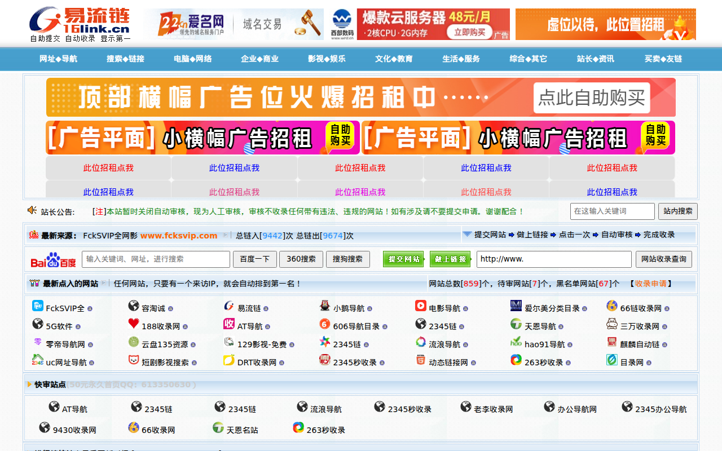Click the speaker icon beside 站长公告

pos(32,210)
